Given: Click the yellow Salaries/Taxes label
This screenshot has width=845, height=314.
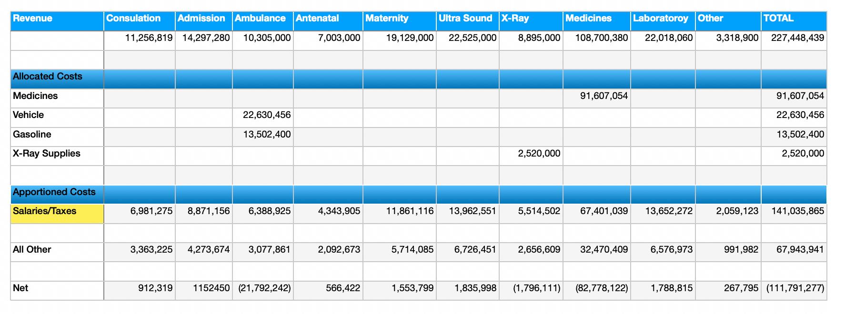Looking at the screenshot, I should 57,214.
